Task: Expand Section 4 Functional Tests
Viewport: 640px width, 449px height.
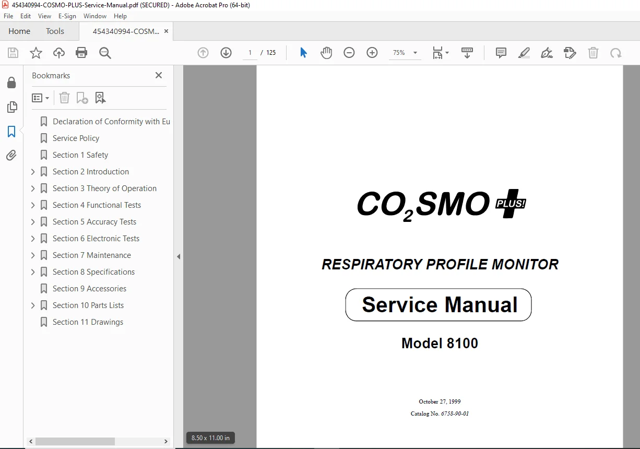Action: (x=33, y=205)
